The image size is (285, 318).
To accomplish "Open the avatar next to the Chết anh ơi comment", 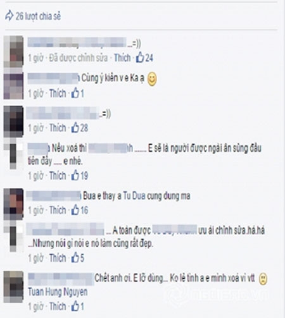I will click(13, 287).
